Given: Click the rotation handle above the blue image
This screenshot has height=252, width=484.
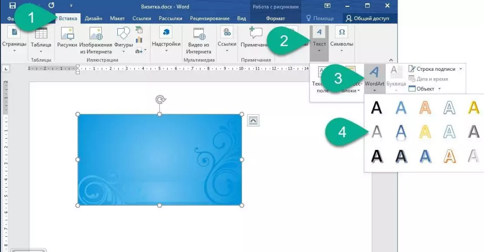Looking at the screenshot, I should [159, 100].
